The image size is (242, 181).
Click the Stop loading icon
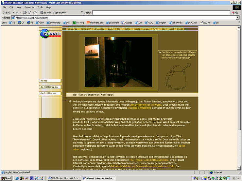[x=25, y=12]
